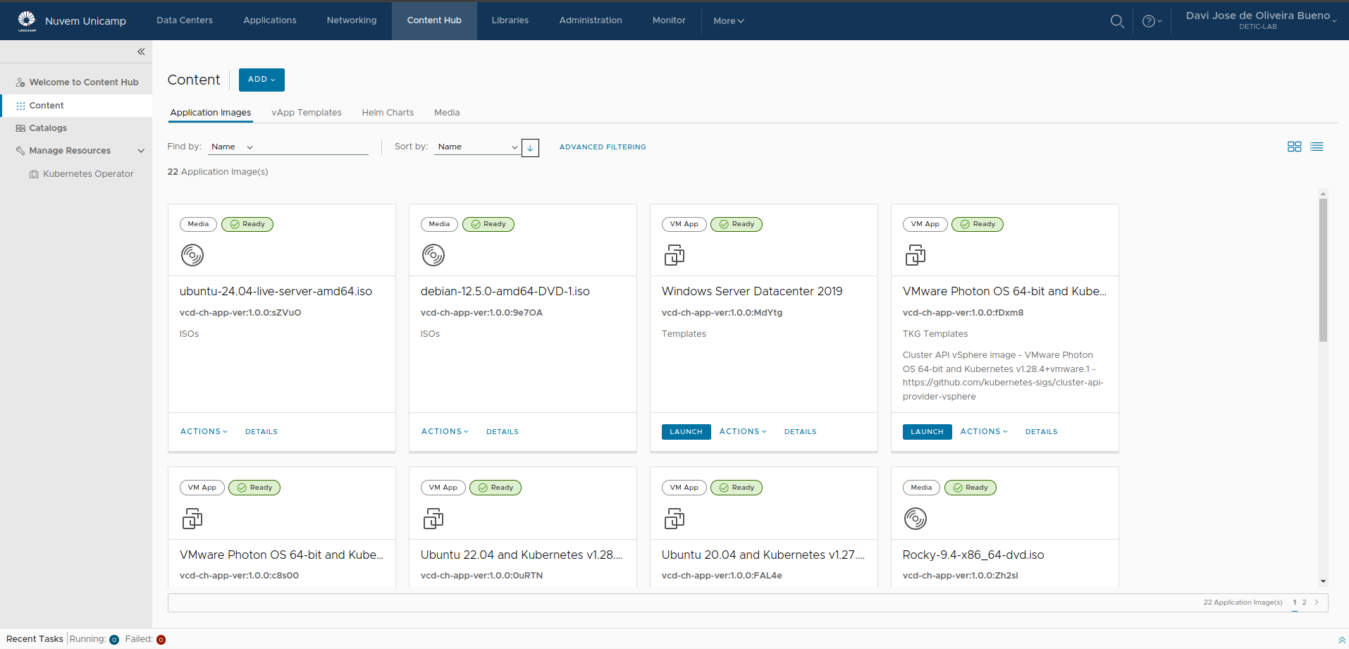Launch Windows Server Datacenter 2019
This screenshot has width=1349, height=649.
(686, 432)
